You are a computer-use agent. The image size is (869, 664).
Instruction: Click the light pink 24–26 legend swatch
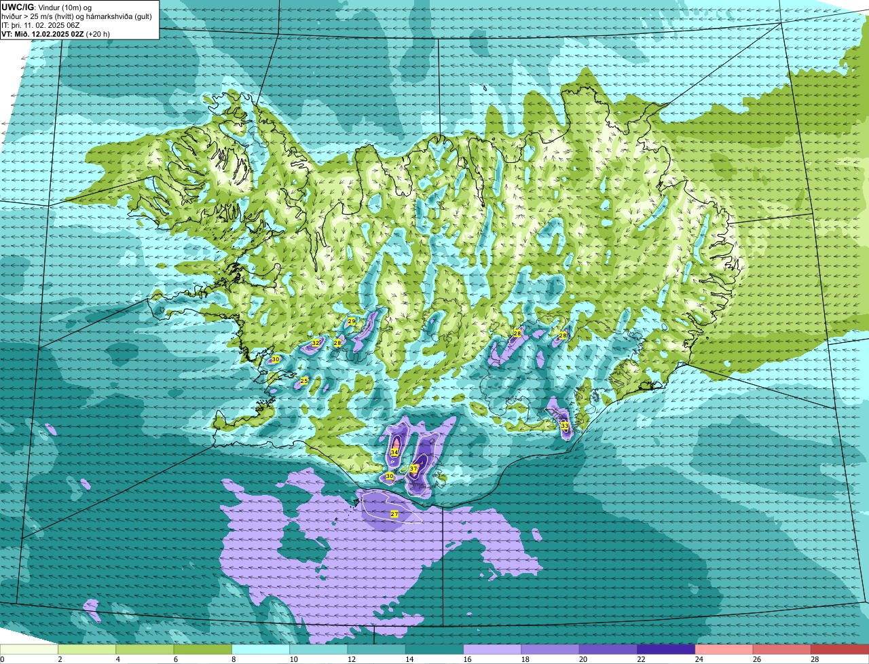(x=724, y=650)
